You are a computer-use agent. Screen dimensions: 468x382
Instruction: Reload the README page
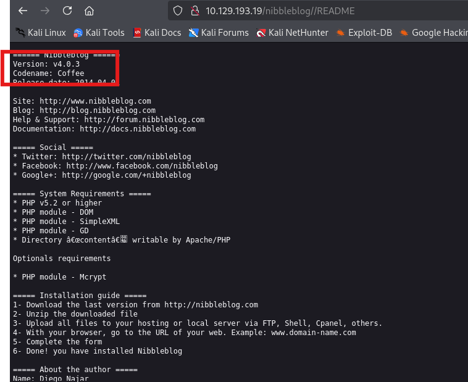pos(67,10)
